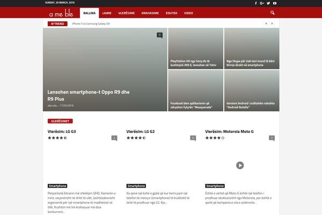Click star rating of Motorola Moto G review
322x215 pixels.
click(x=215, y=138)
